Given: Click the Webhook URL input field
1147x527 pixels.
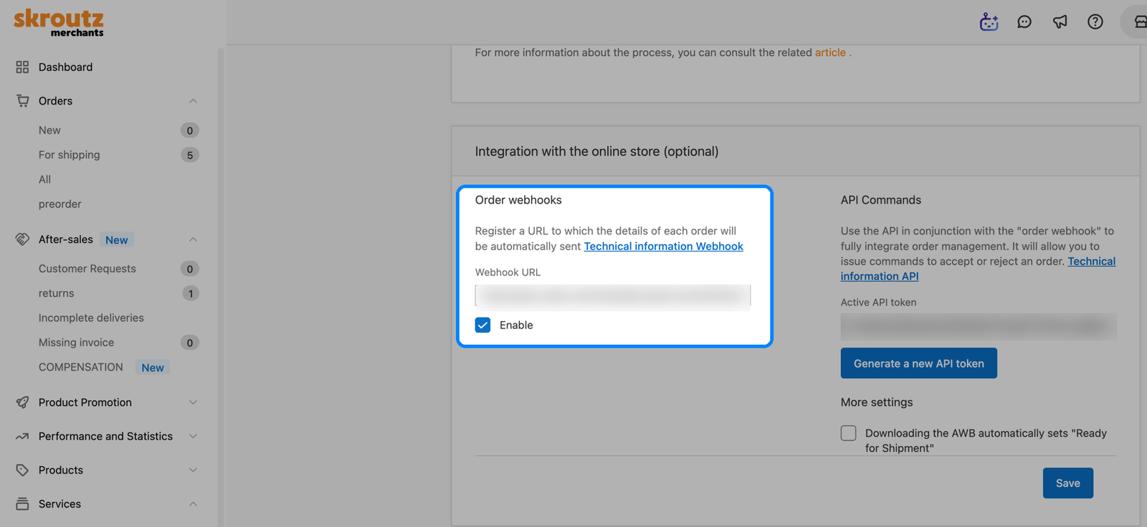Looking at the screenshot, I should 613,295.
